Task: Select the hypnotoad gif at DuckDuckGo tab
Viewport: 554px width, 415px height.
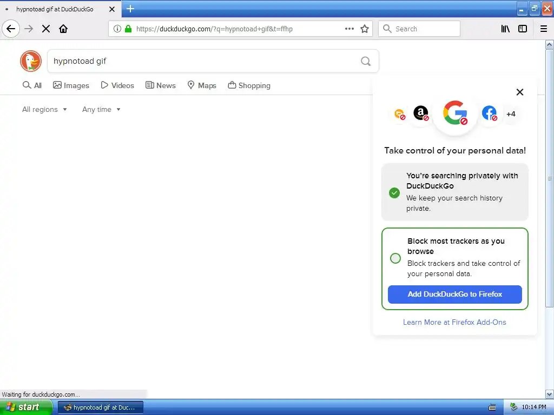Action: coord(61,9)
